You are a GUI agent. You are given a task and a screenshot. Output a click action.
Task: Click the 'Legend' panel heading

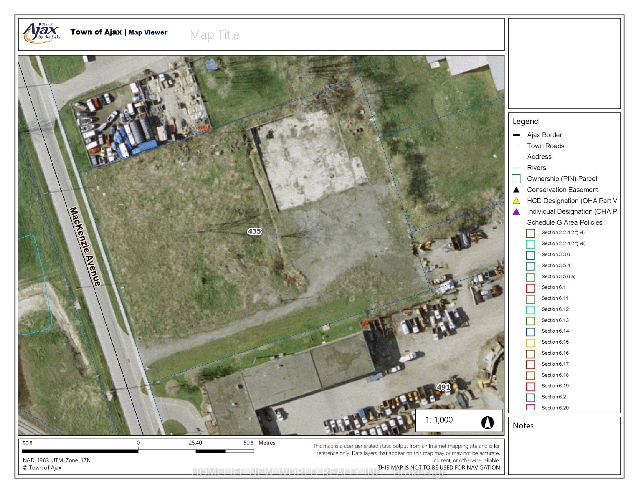(x=525, y=121)
